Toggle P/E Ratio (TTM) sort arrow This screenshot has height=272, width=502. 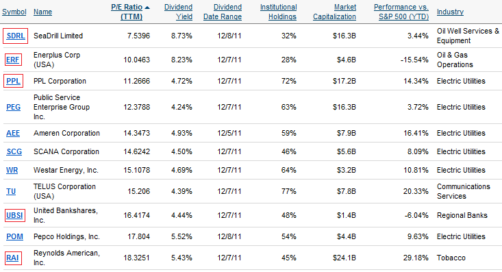[x=147, y=8]
